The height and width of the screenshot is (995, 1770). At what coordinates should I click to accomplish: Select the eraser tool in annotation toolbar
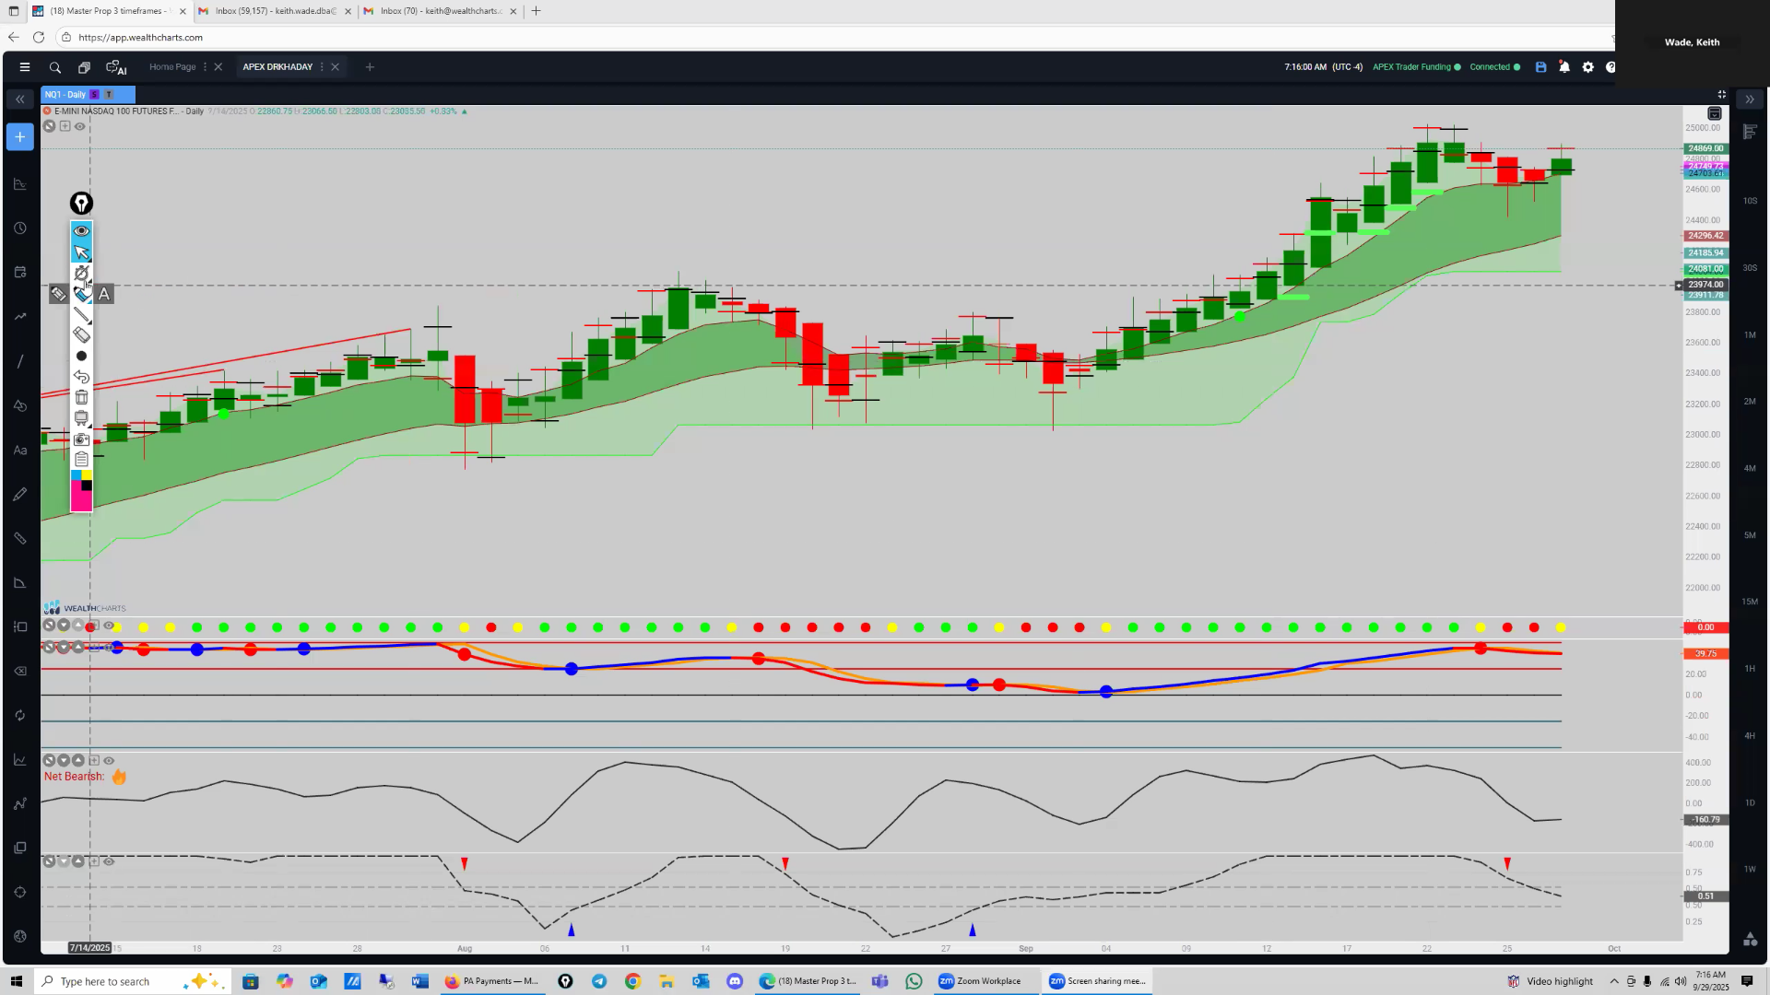(x=81, y=335)
